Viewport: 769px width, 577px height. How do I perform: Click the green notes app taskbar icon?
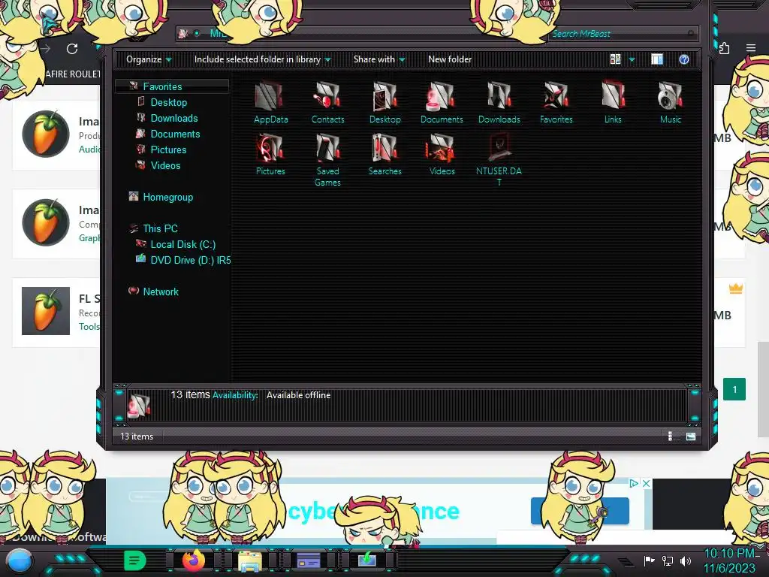coord(134,560)
